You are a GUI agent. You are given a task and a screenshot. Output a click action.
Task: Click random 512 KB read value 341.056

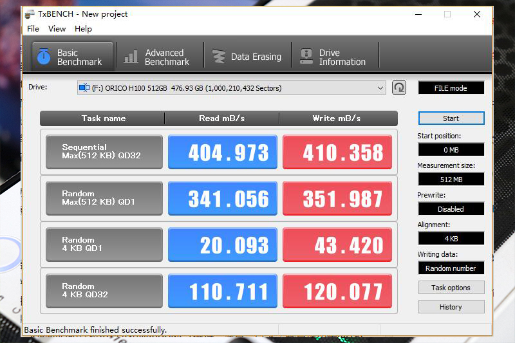[x=223, y=198]
